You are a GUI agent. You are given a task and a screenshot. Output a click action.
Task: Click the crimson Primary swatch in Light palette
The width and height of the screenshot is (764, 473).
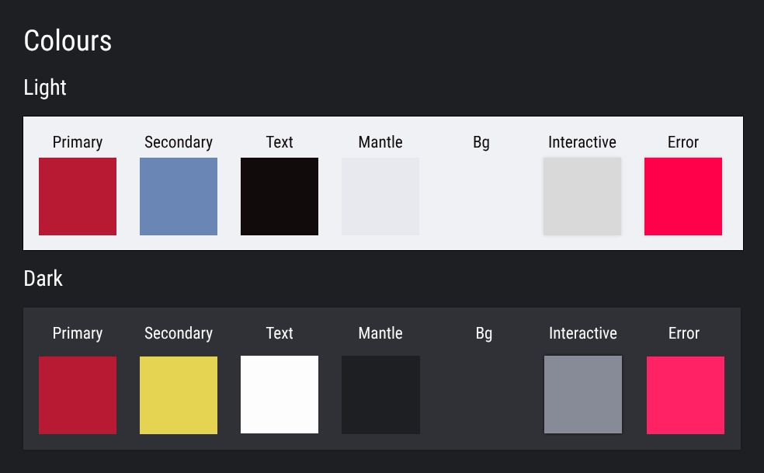tap(78, 197)
